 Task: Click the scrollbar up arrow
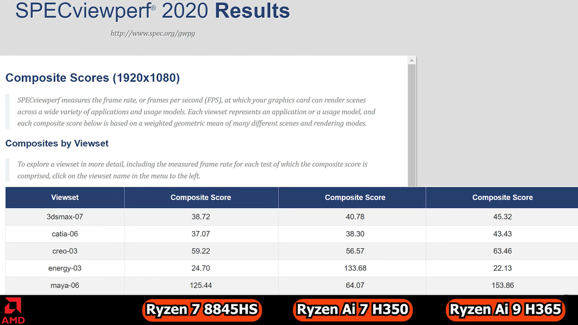tap(412, 61)
